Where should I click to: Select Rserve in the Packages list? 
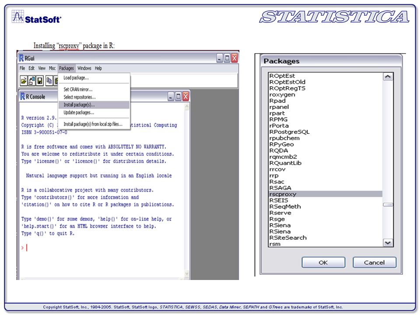(325, 213)
